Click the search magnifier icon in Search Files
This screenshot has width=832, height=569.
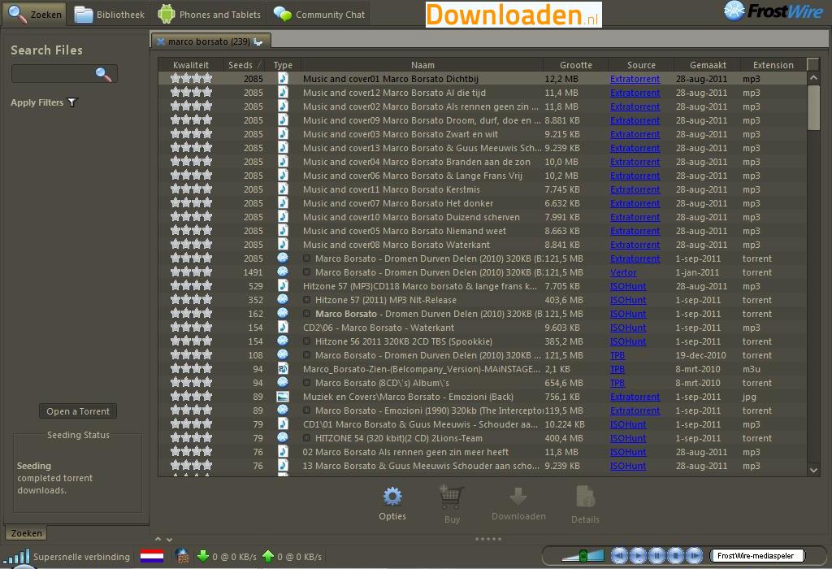pyautogui.click(x=103, y=74)
